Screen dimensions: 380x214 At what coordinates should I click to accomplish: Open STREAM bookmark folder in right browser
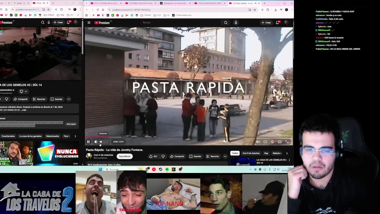[145, 15]
